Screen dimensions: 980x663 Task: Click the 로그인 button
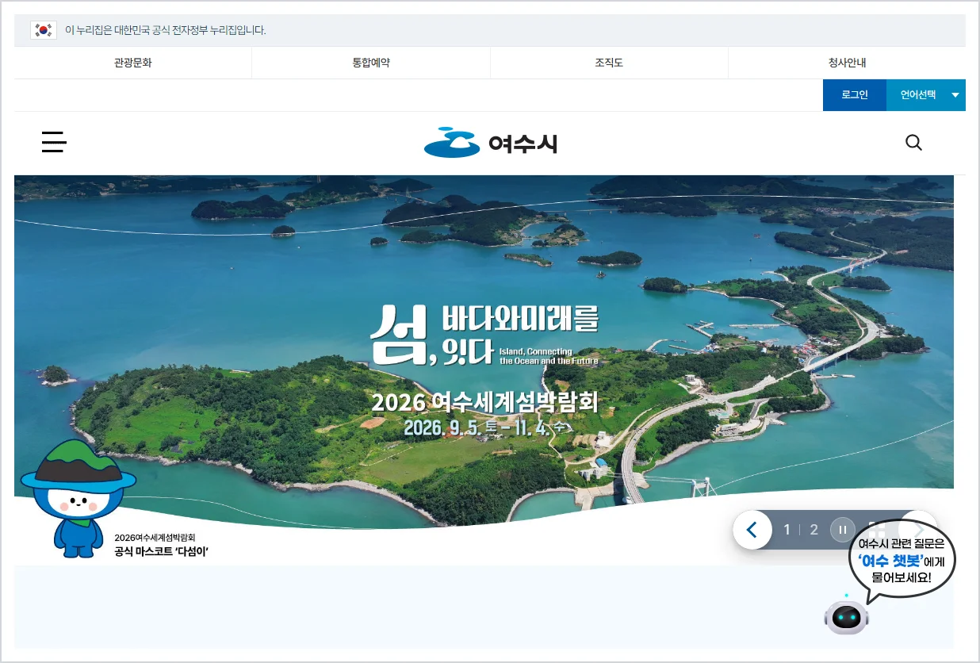coord(855,95)
